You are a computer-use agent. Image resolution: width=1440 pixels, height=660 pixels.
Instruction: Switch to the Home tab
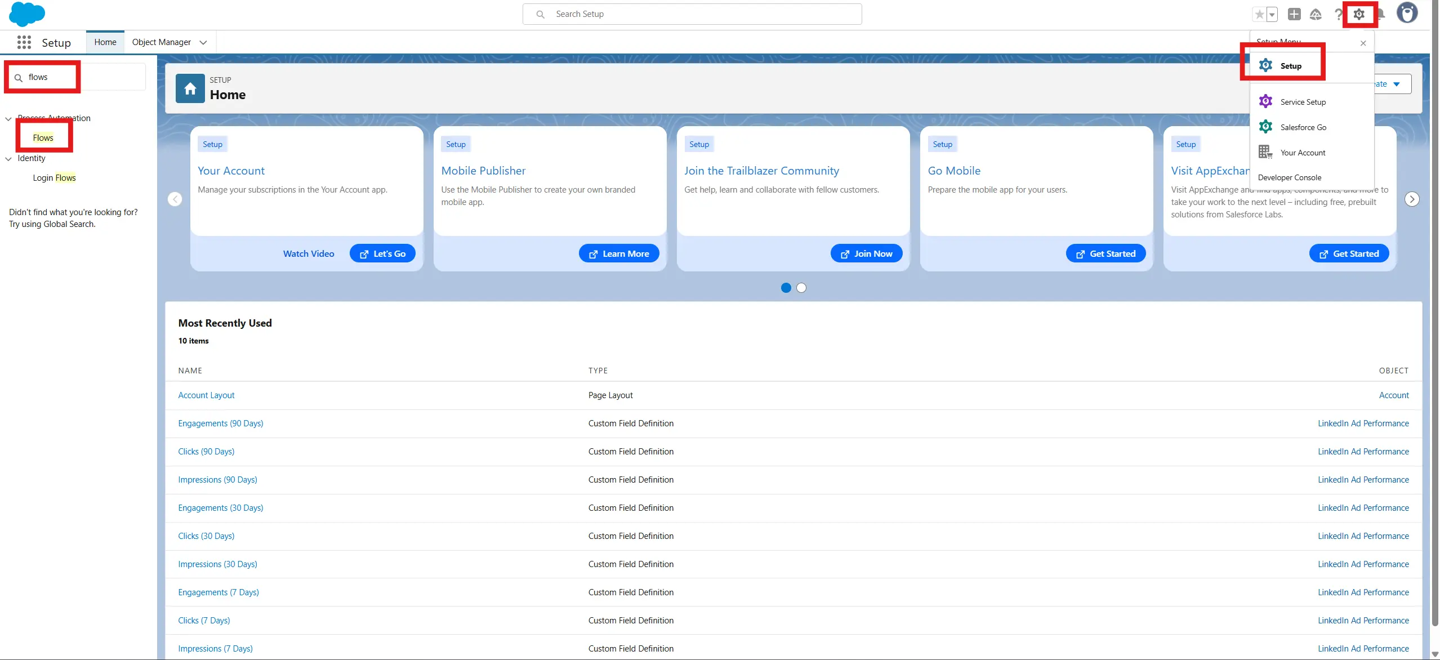point(105,42)
